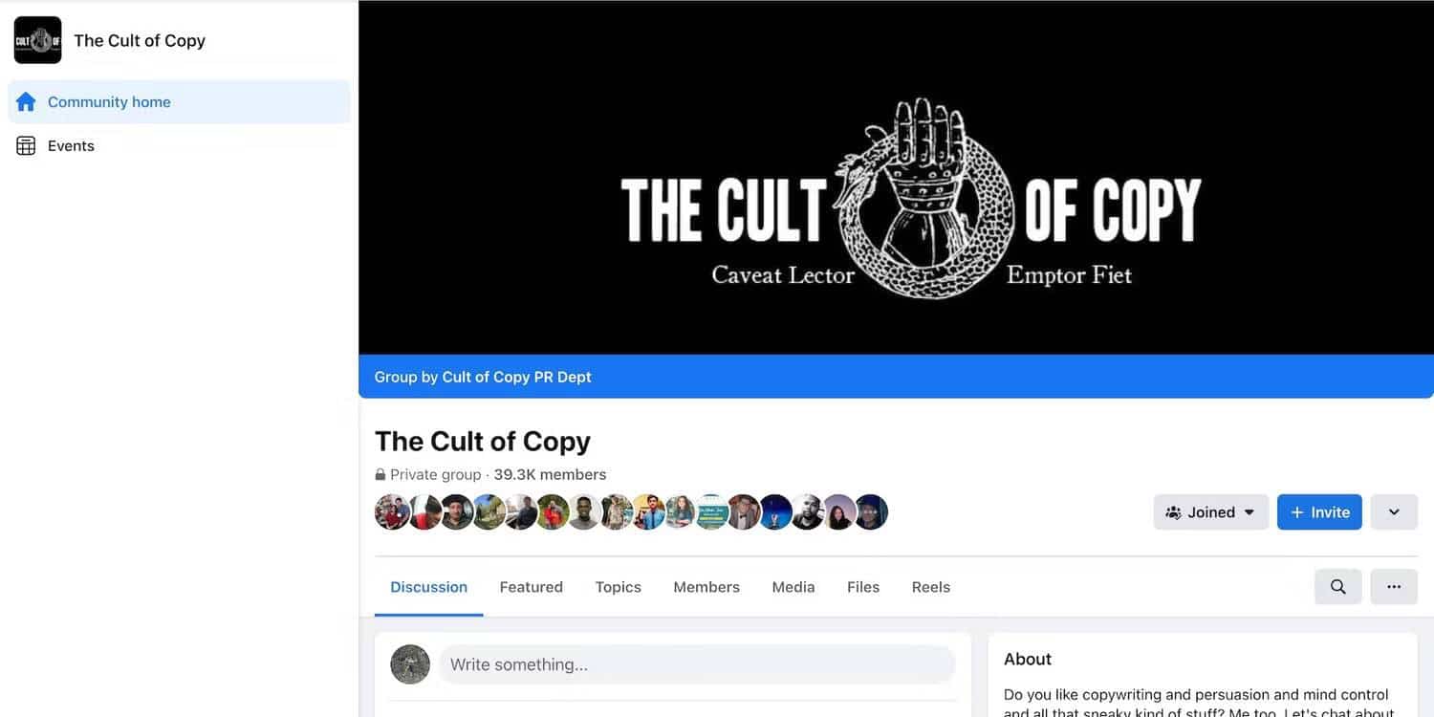Switch to the Topics tab
This screenshot has width=1434, height=717.
click(618, 587)
